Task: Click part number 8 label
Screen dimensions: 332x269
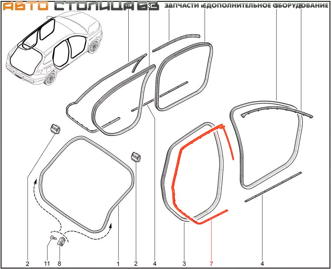Action: pos(59,263)
